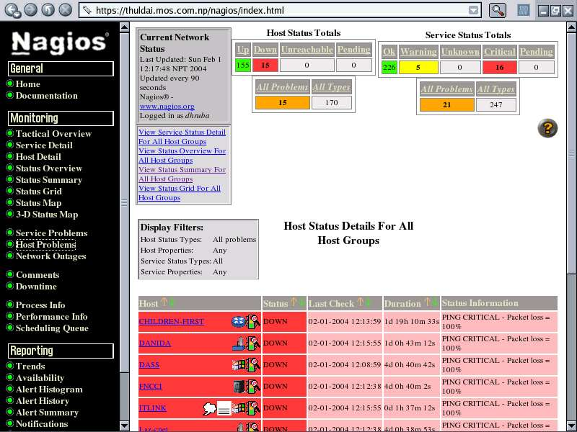
Task: Follow the www.nagios.org link
Action: tap(167, 106)
